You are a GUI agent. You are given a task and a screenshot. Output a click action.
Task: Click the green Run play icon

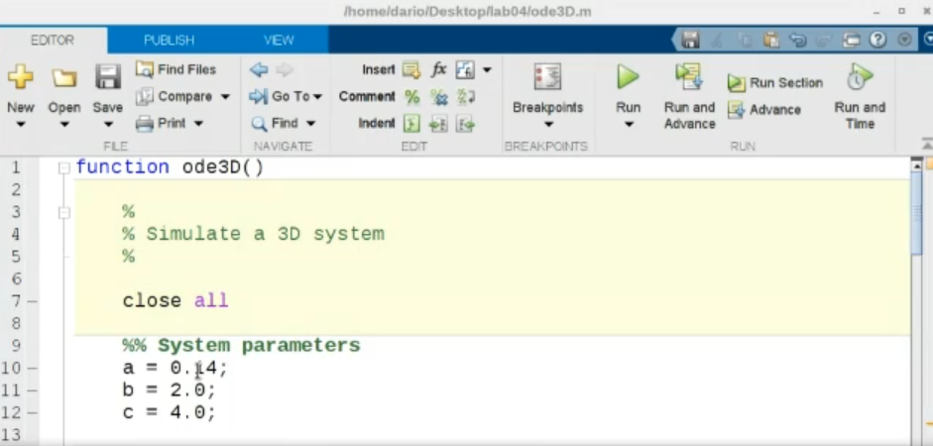[628, 77]
